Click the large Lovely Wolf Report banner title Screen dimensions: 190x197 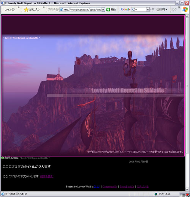(x=128, y=90)
